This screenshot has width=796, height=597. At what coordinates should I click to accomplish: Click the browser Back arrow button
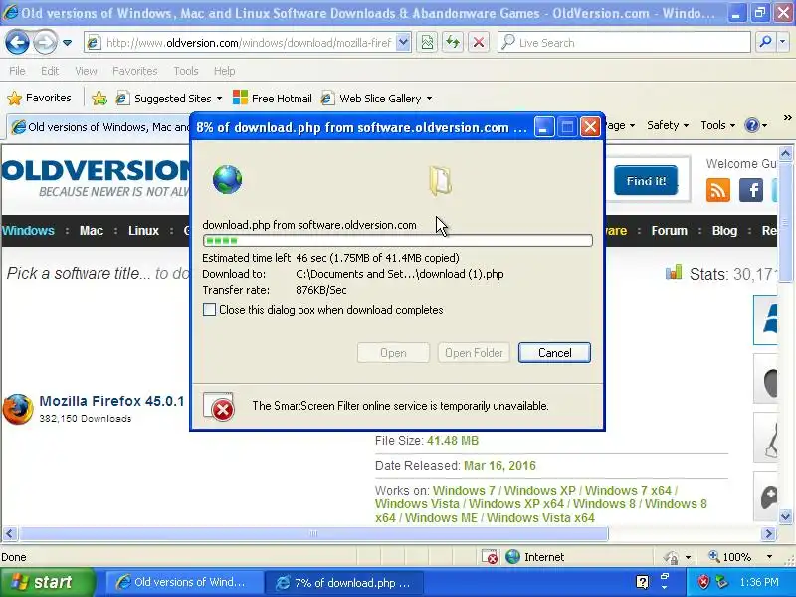click(17, 43)
